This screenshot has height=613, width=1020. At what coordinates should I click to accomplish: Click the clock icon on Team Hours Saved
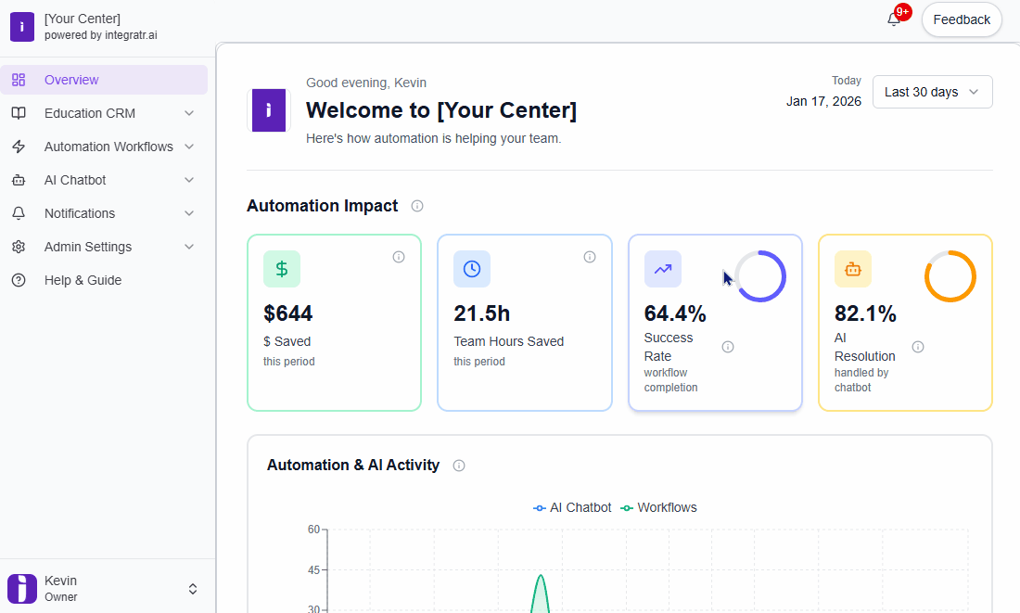pyautogui.click(x=471, y=268)
